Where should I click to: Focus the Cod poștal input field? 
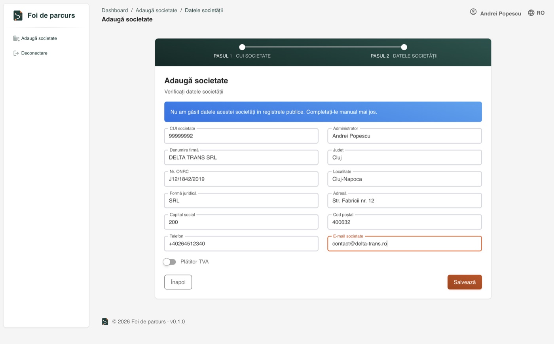tap(404, 222)
